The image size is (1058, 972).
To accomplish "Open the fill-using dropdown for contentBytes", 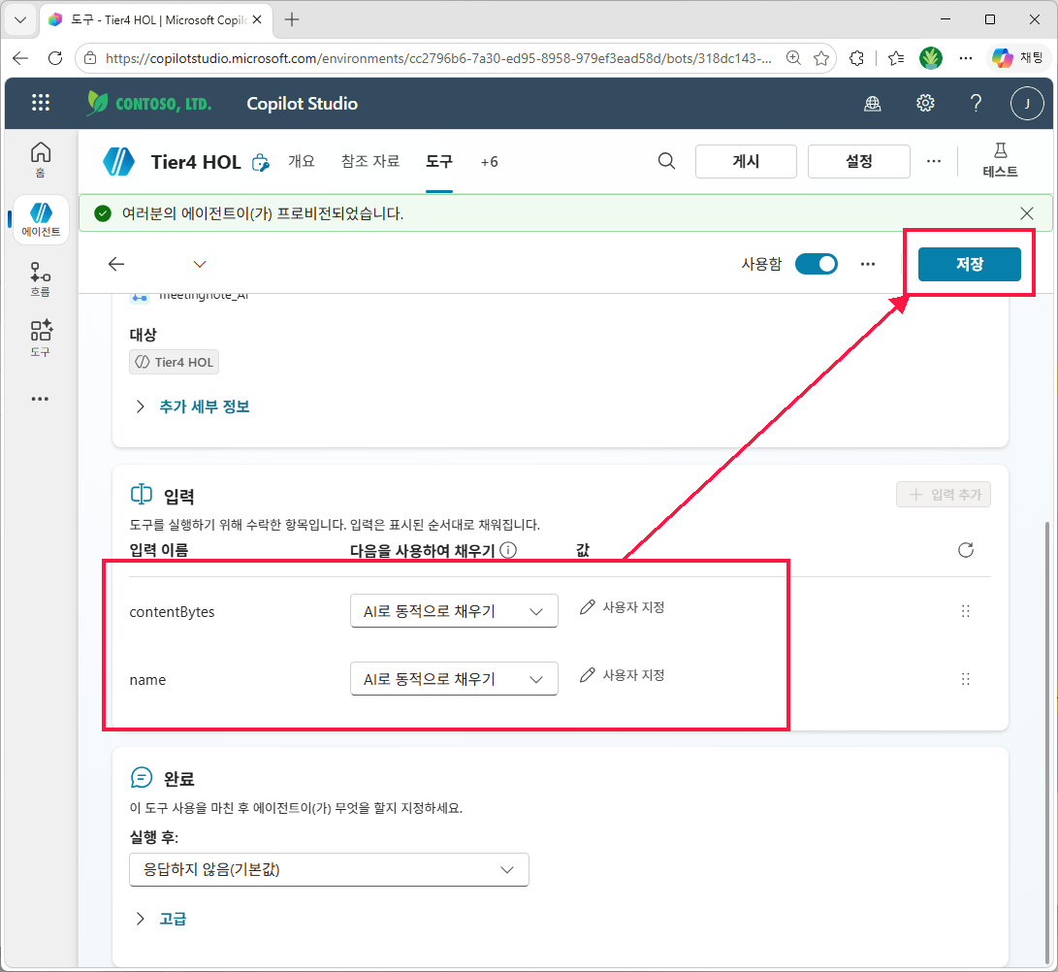I will point(454,611).
